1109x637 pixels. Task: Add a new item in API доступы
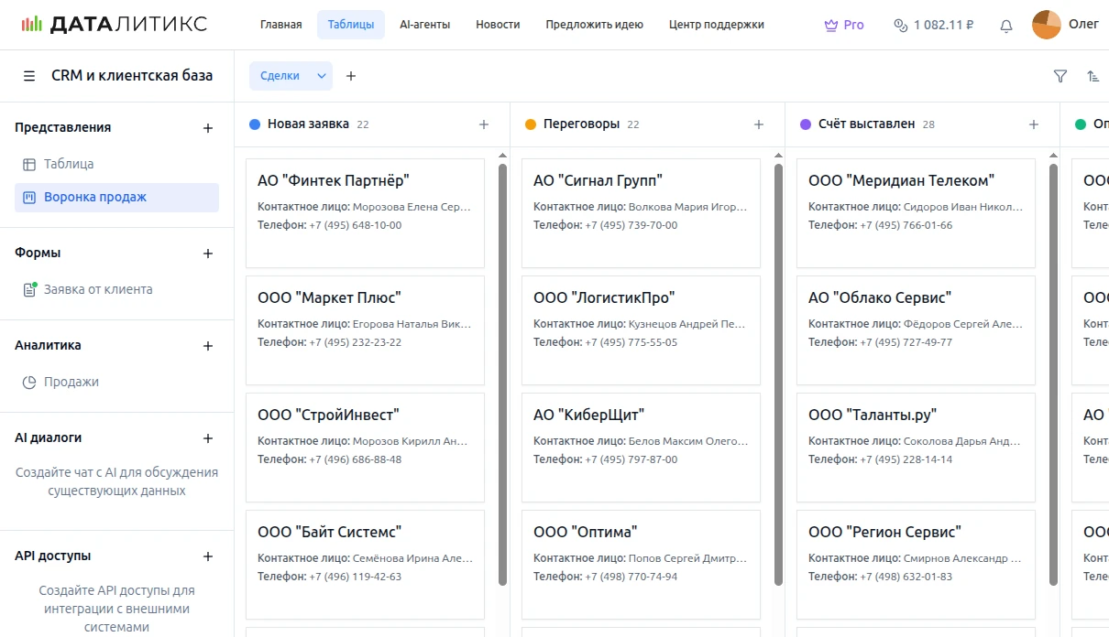click(208, 556)
